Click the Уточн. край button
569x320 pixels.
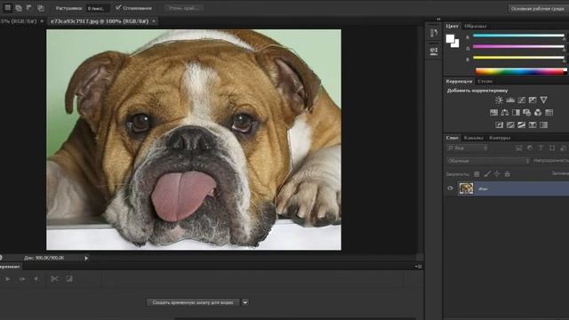tap(184, 8)
